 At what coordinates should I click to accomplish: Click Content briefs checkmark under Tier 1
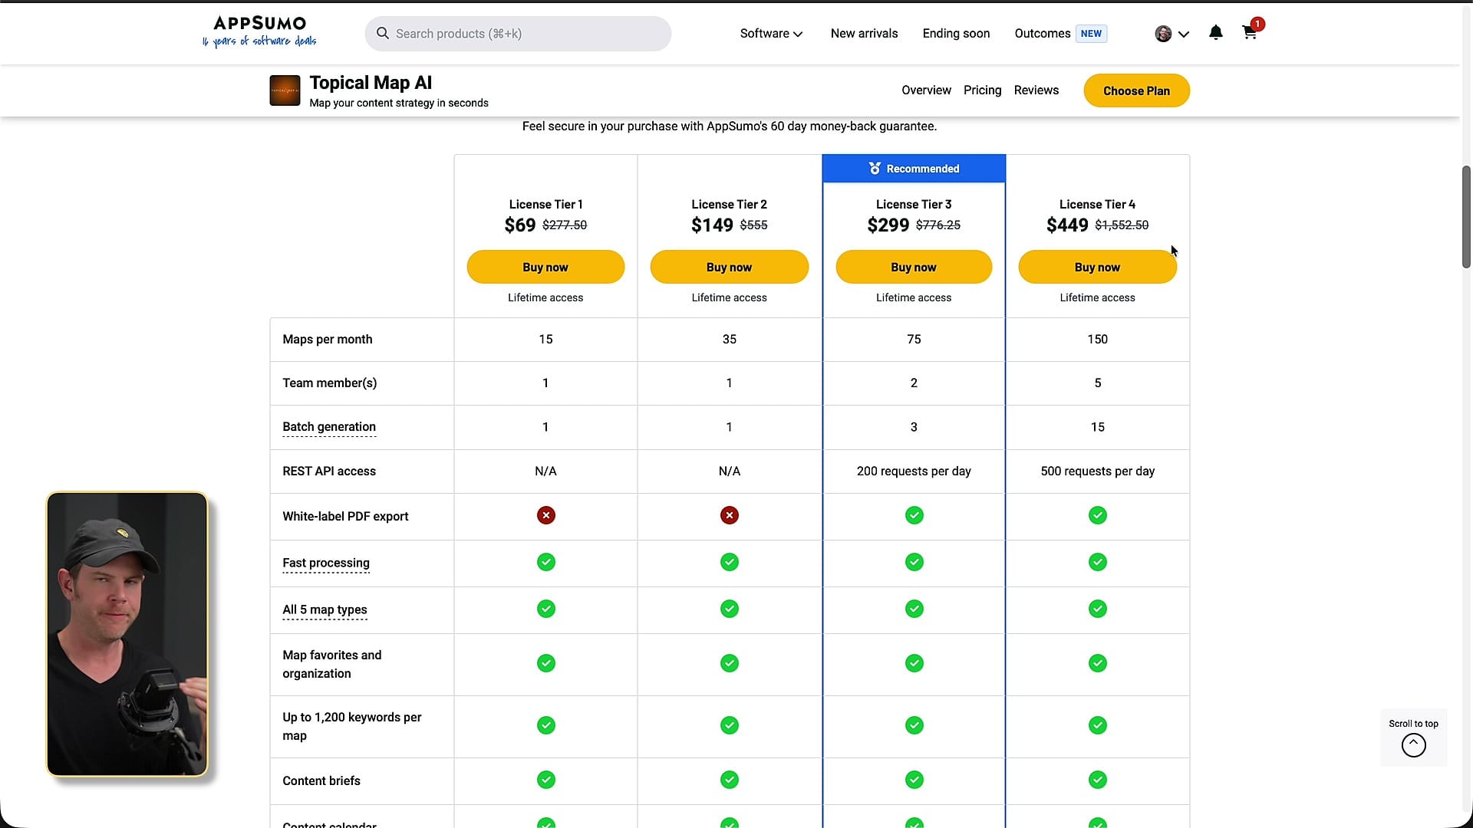tap(545, 780)
